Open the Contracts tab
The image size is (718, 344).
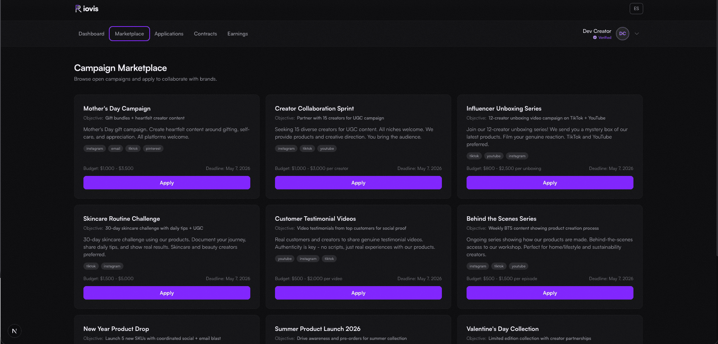(205, 34)
